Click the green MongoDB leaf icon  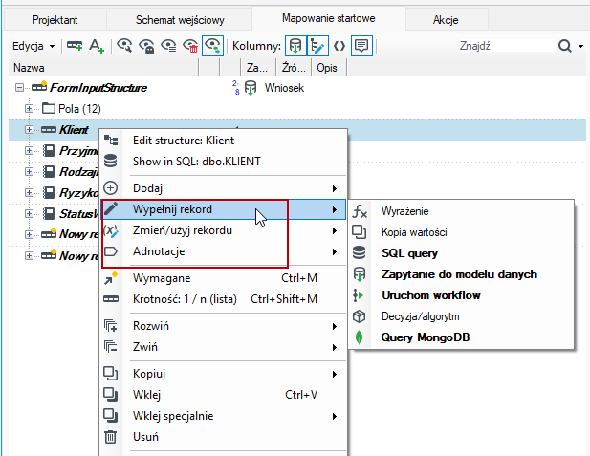360,337
